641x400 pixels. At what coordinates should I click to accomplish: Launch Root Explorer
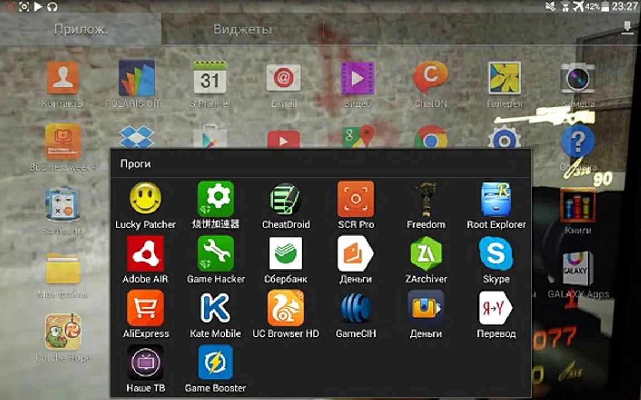496,199
